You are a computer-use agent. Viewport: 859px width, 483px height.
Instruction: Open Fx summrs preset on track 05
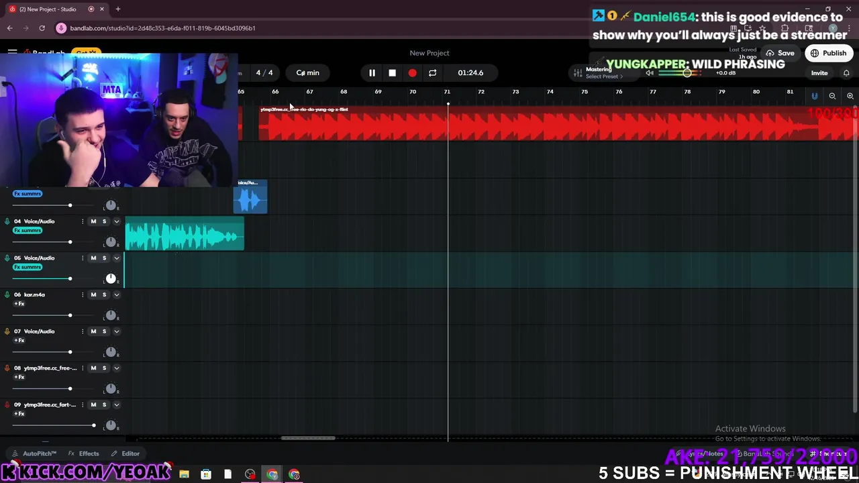point(28,267)
